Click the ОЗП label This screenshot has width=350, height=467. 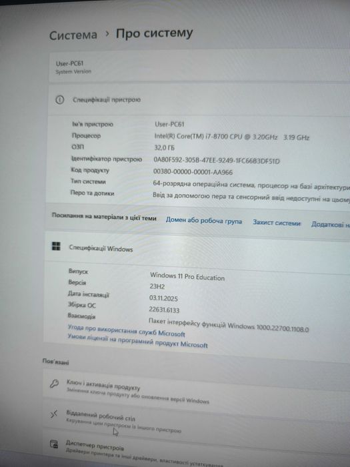tap(78, 147)
